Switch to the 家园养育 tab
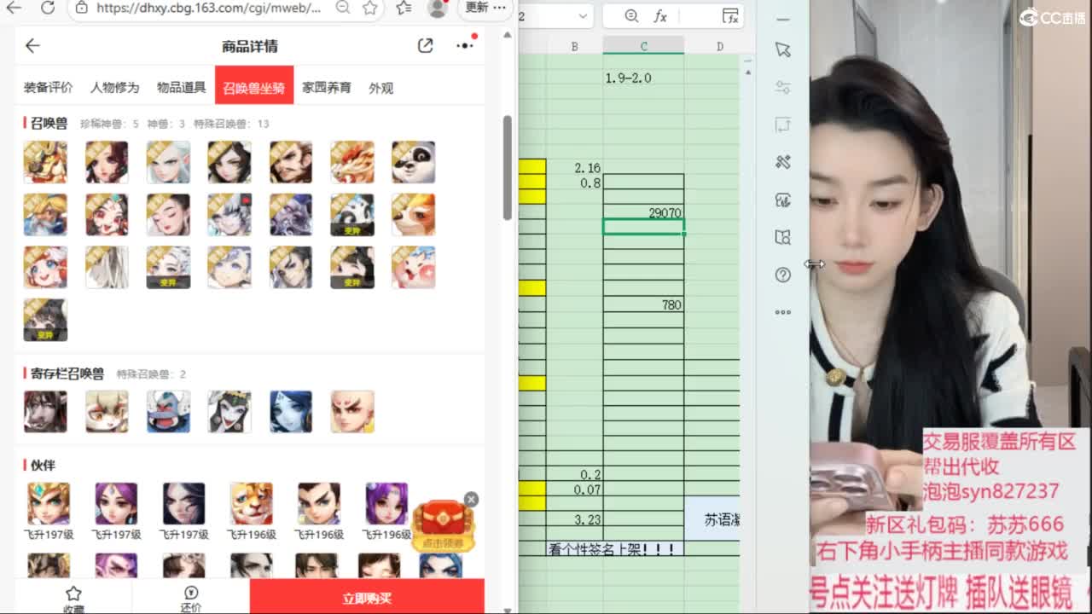1092x614 pixels. point(327,87)
